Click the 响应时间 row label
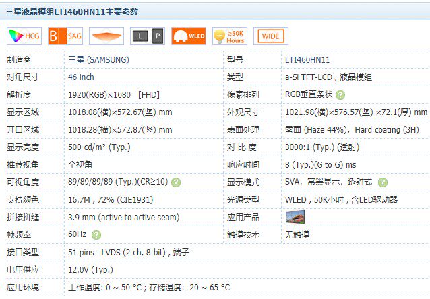This screenshot has width=430, height=299. point(243,165)
